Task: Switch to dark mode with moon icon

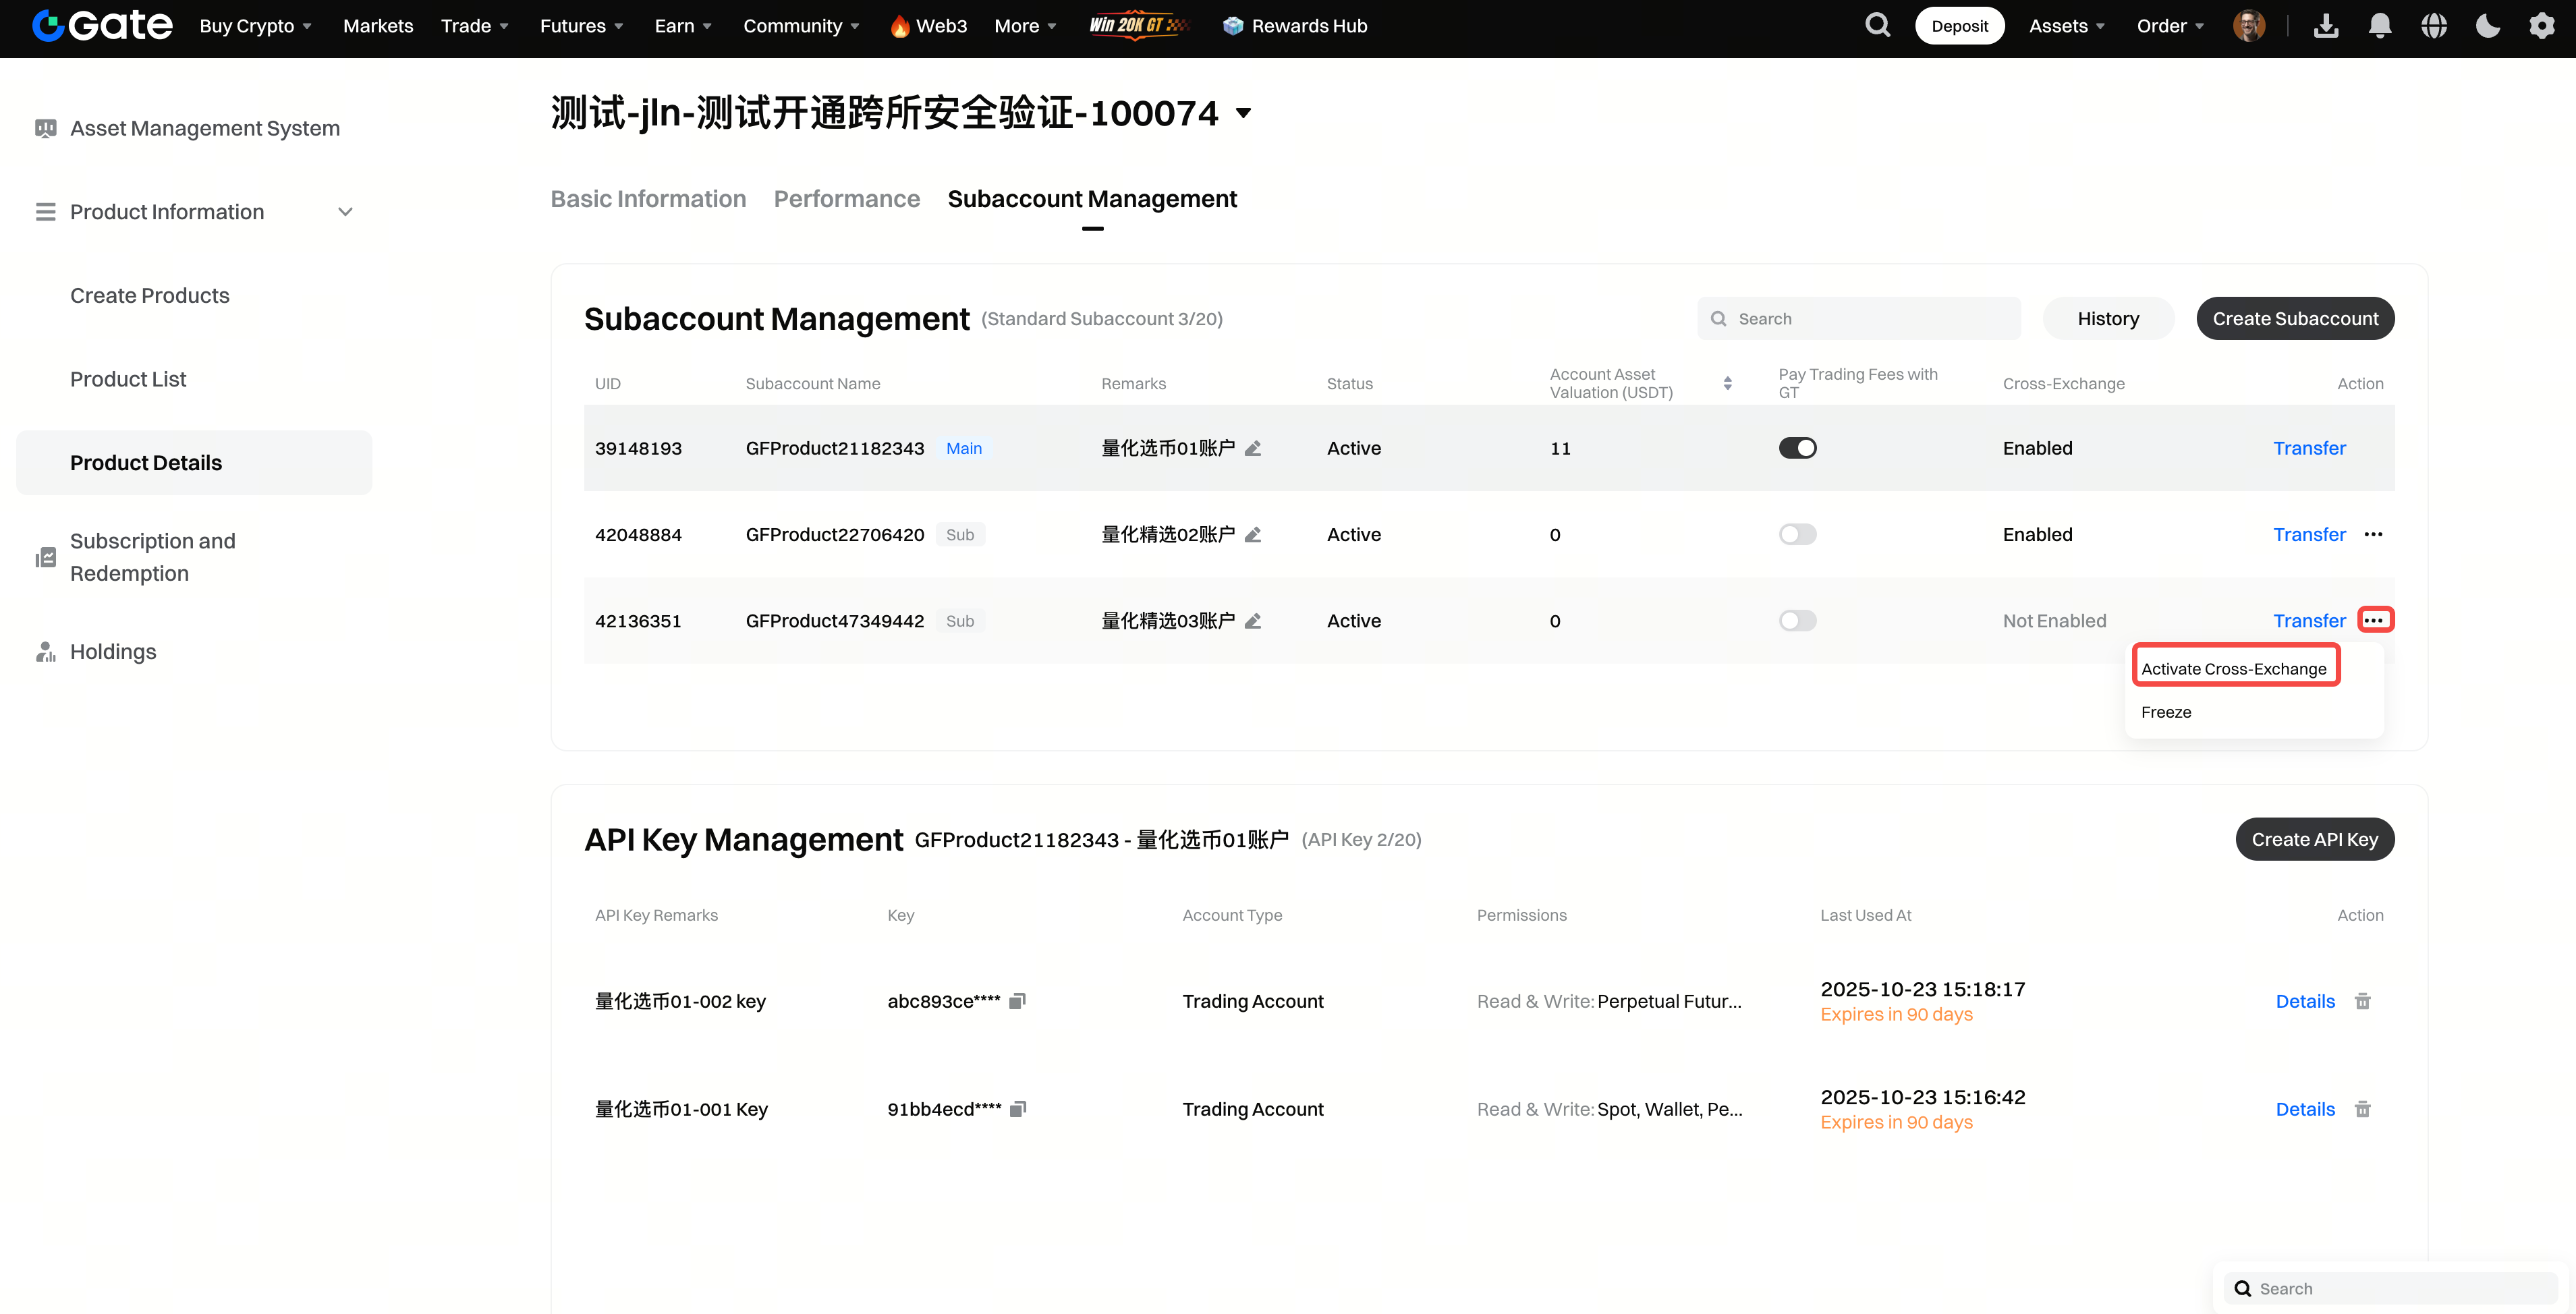Action: (x=2488, y=26)
